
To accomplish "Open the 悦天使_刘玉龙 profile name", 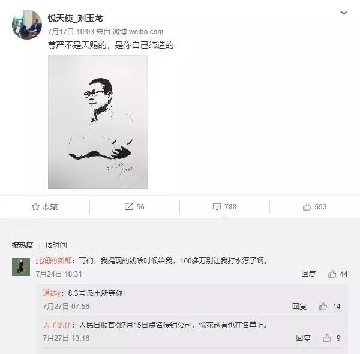I will (x=75, y=19).
